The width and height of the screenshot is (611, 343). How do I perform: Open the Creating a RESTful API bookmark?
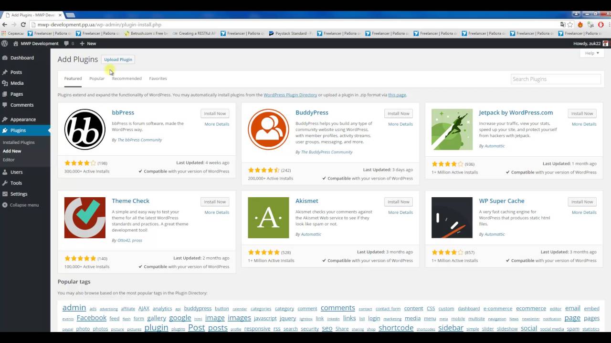coord(194,33)
